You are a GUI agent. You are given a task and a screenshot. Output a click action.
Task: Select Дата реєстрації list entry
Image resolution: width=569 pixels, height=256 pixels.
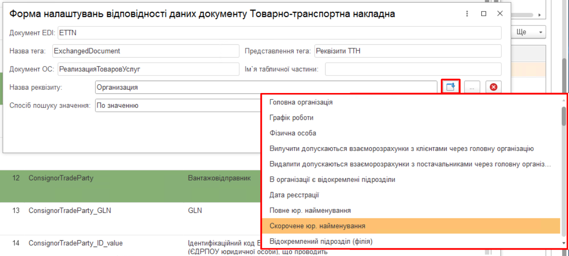[294, 195]
